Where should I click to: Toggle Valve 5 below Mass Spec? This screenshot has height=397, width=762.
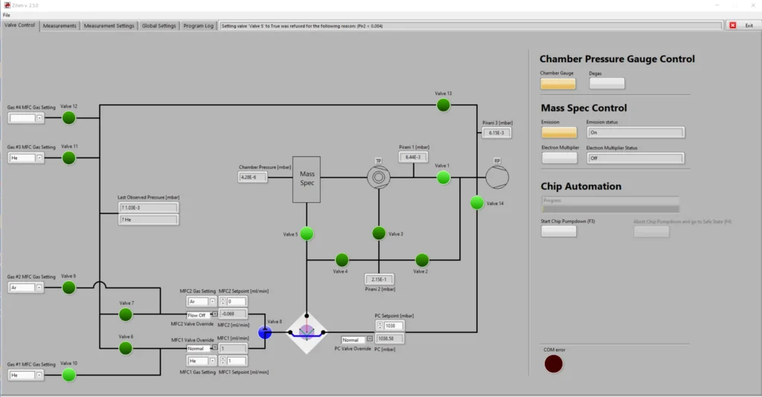coord(307,234)
